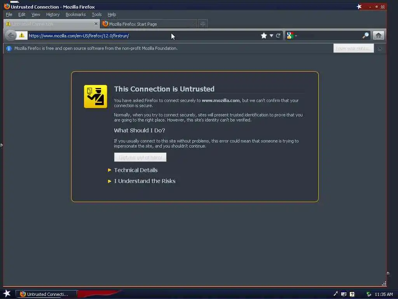398x299 pixels.
Task: Click the 11:35 AM clock
Action: click(x=384, y=294)
